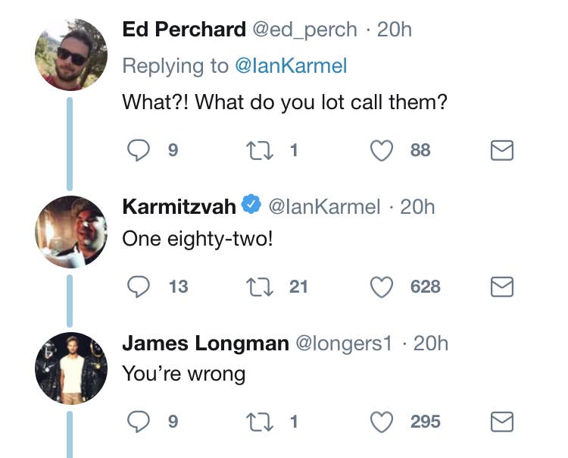Open Ed Perchard's profile picture
This screenshot has height=458, width=568.
[x=71, y=55]
